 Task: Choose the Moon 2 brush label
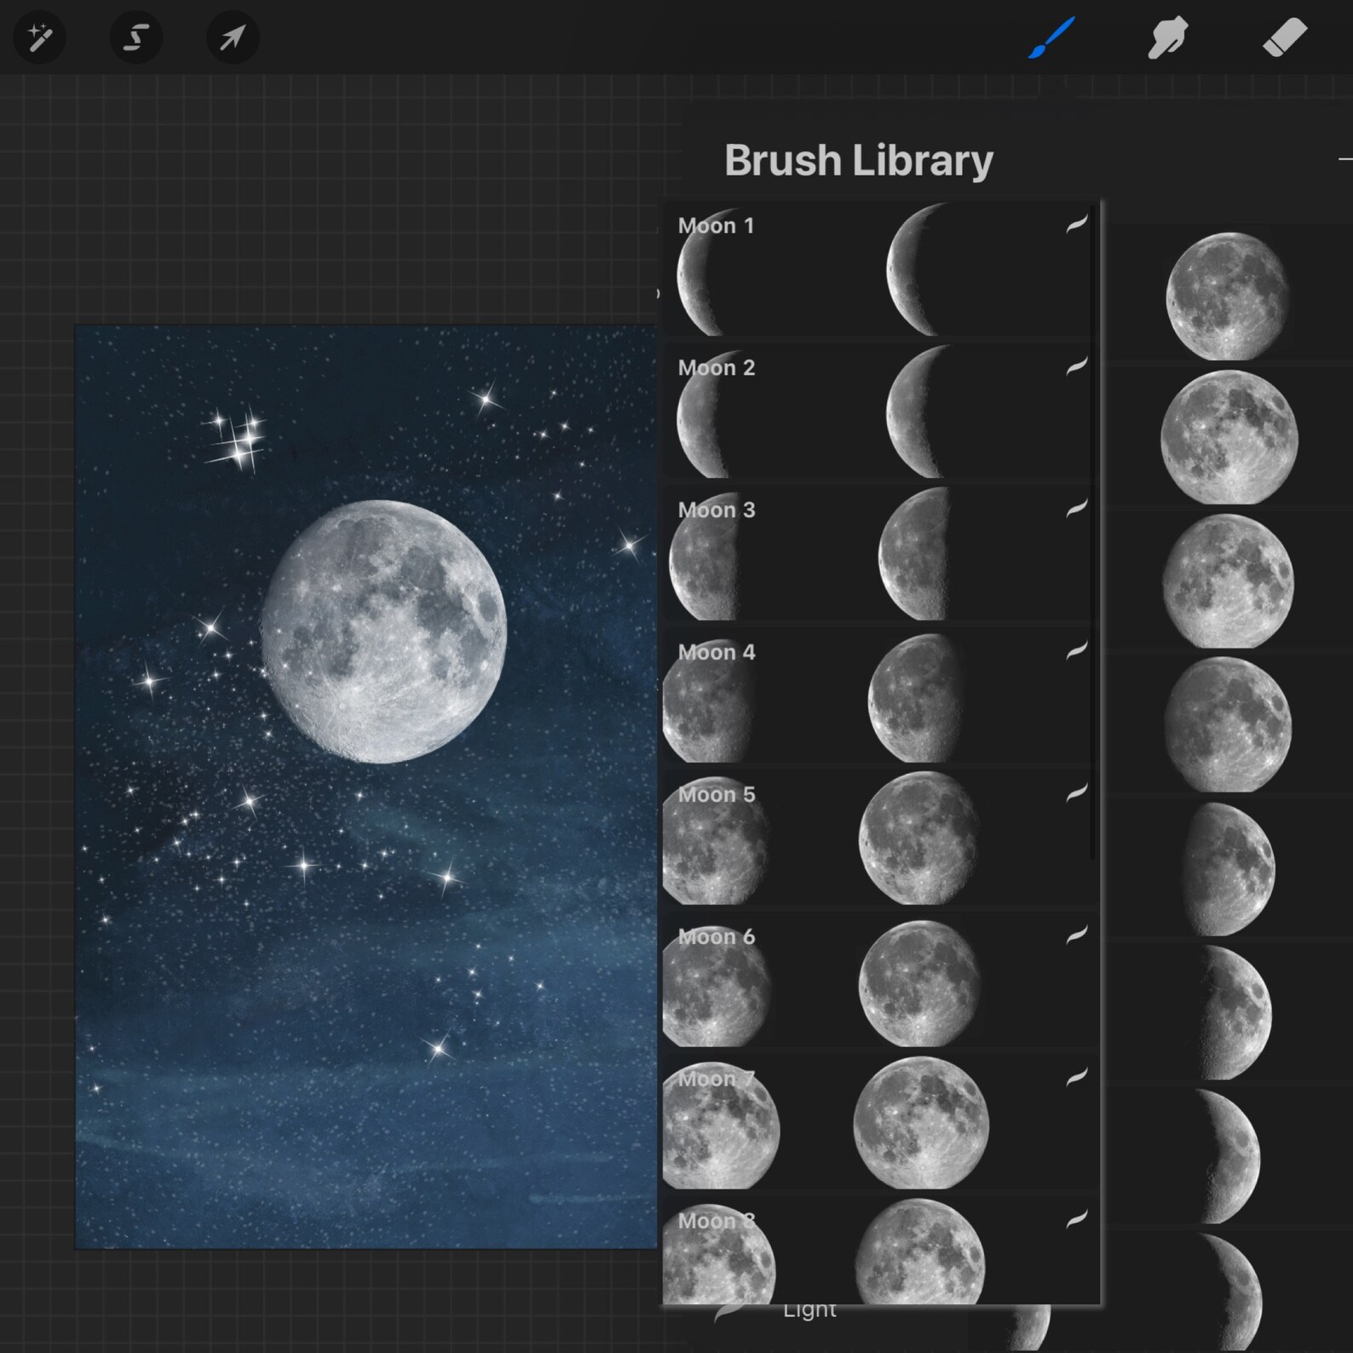[x=717, y=368]
